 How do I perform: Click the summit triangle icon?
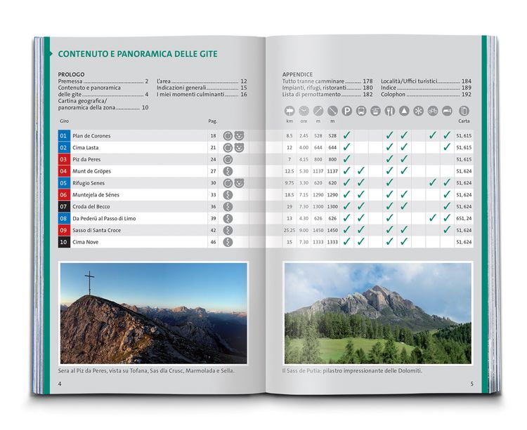(x=404, y=111)
